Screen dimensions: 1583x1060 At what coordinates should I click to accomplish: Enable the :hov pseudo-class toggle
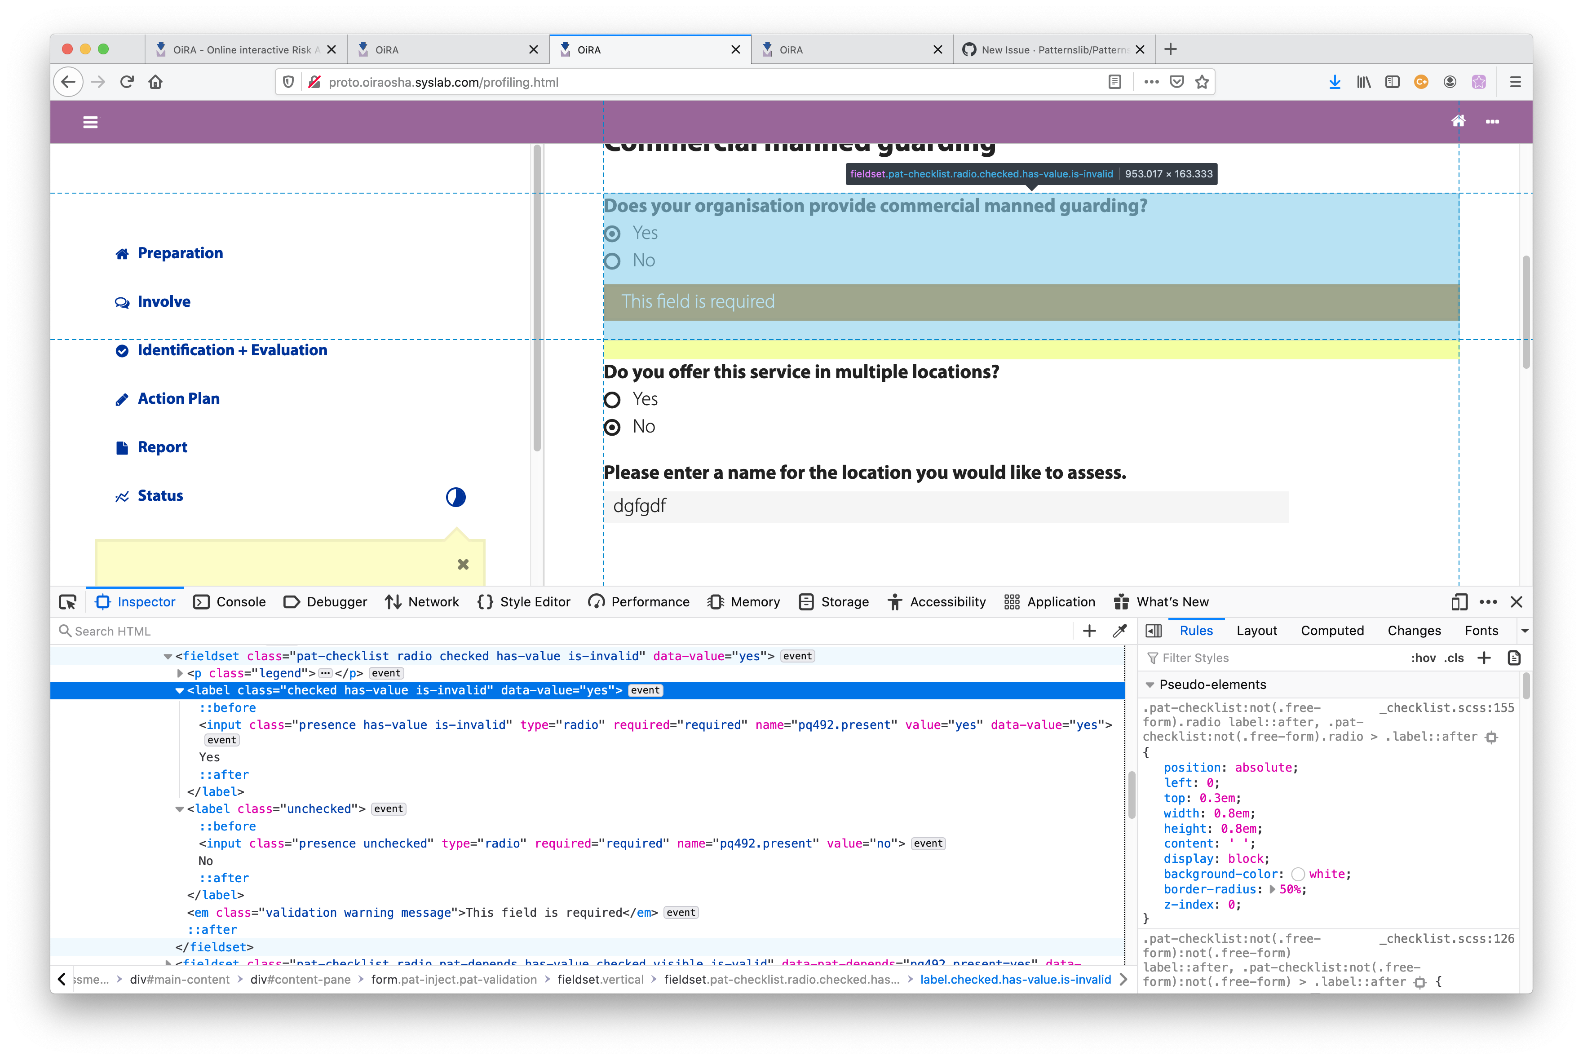coord(1424,658)
